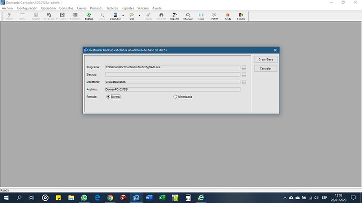This screenshot has height=203, width=362.
Task: Close the Restaurar backup dialog
Action: (x=275, y=50)
